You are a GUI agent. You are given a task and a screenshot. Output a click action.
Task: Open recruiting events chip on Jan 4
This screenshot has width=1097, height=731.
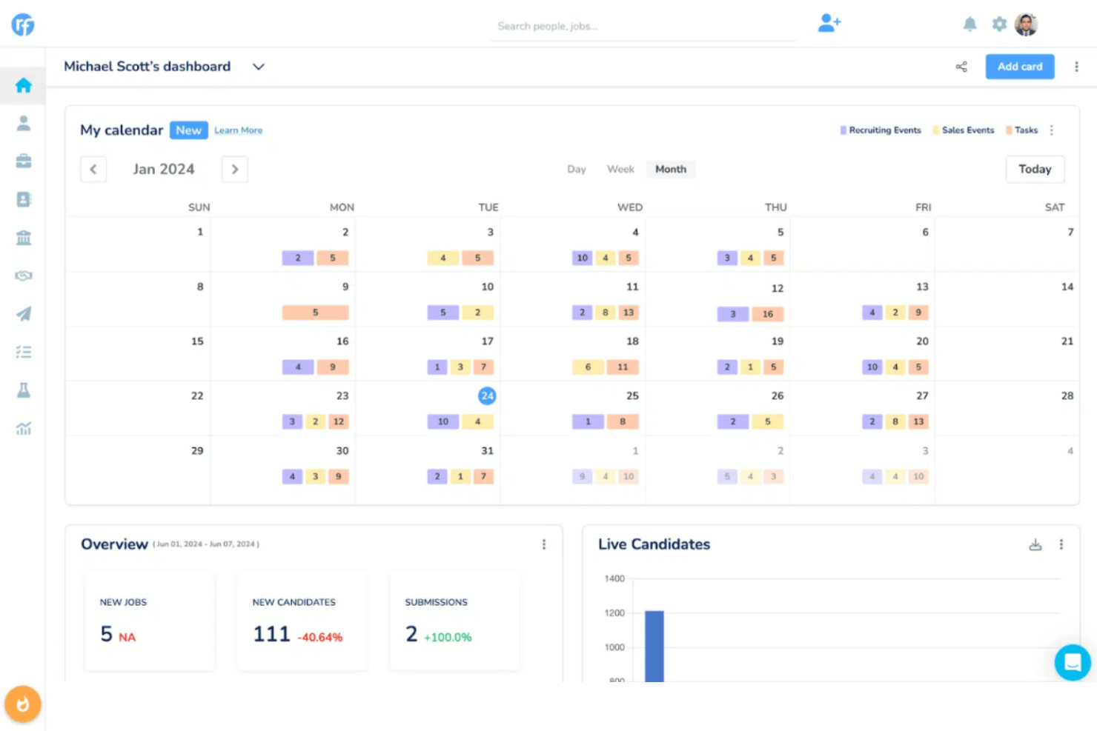coord(583,258)
